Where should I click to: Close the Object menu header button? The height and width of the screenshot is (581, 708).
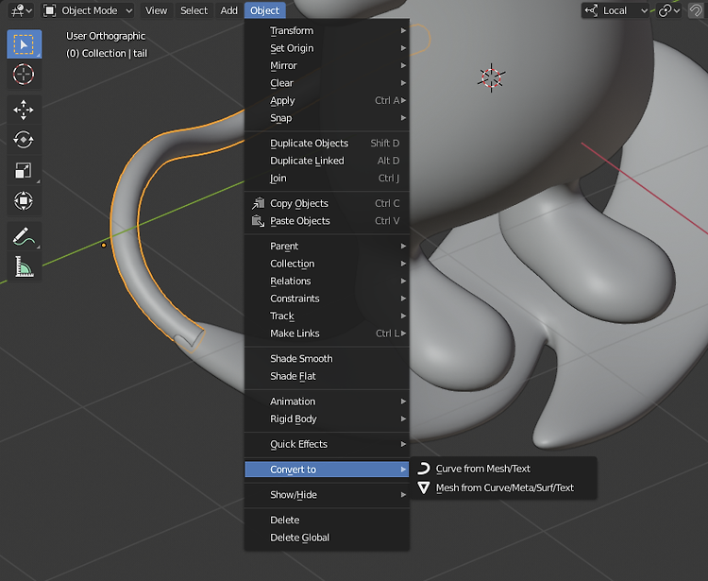click(x=264, y=10)
